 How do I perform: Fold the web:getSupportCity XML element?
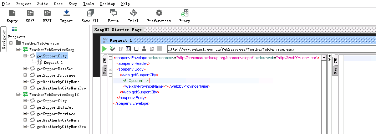tap(110, 75)
